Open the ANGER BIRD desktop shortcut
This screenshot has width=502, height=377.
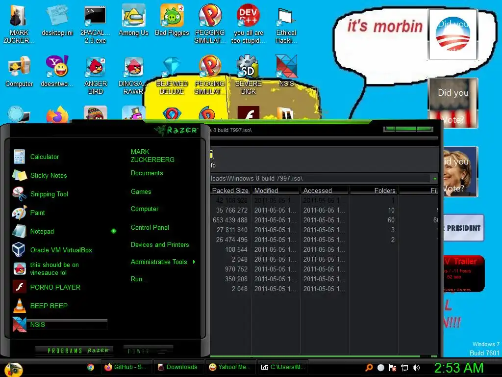96,75
